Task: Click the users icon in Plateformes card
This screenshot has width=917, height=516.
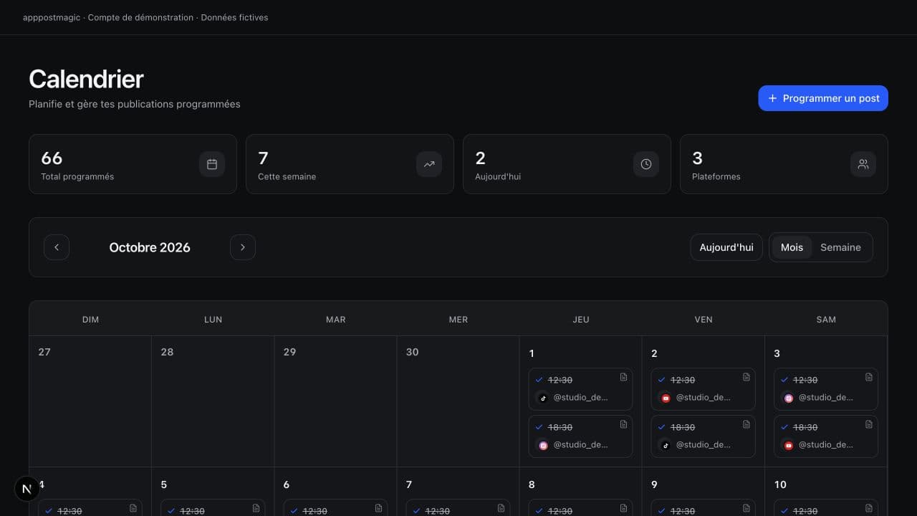Action: (863, 164)
